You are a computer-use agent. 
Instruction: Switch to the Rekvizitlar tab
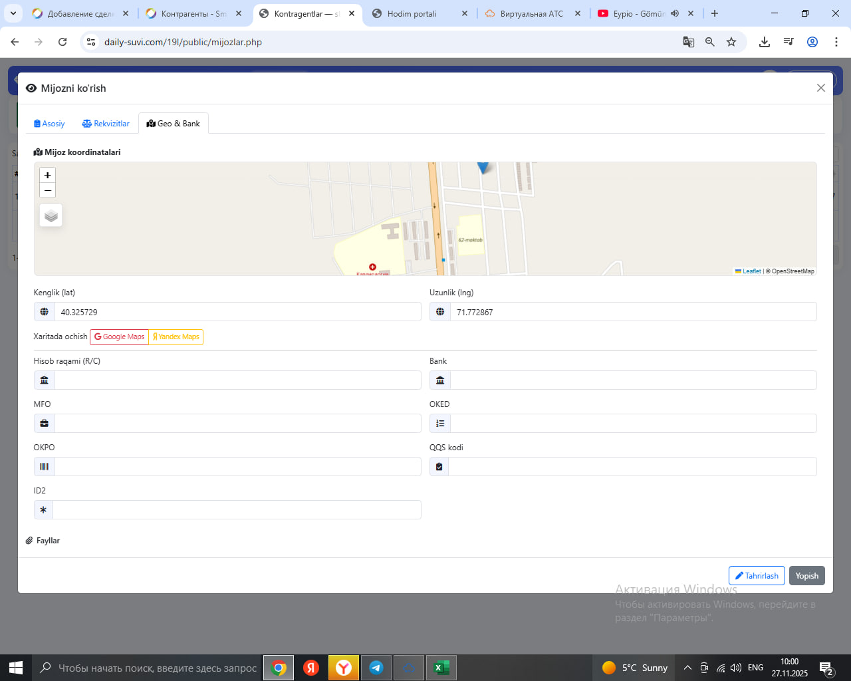pos(106,124)
